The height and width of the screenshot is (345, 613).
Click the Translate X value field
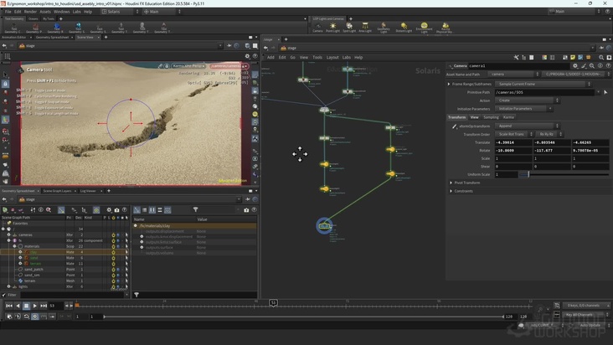(513, 142)
